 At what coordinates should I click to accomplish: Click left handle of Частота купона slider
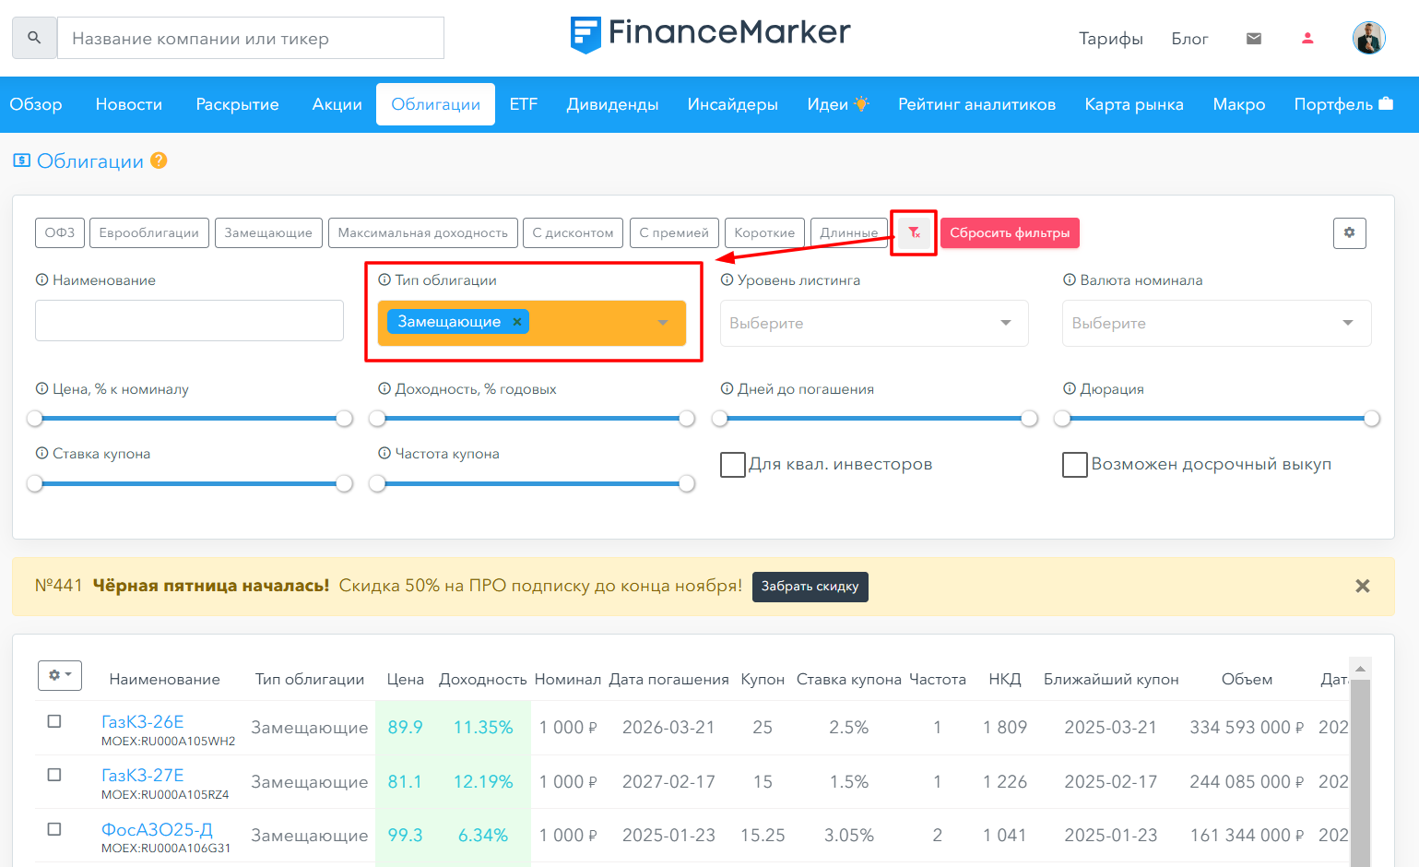point(377,483)
